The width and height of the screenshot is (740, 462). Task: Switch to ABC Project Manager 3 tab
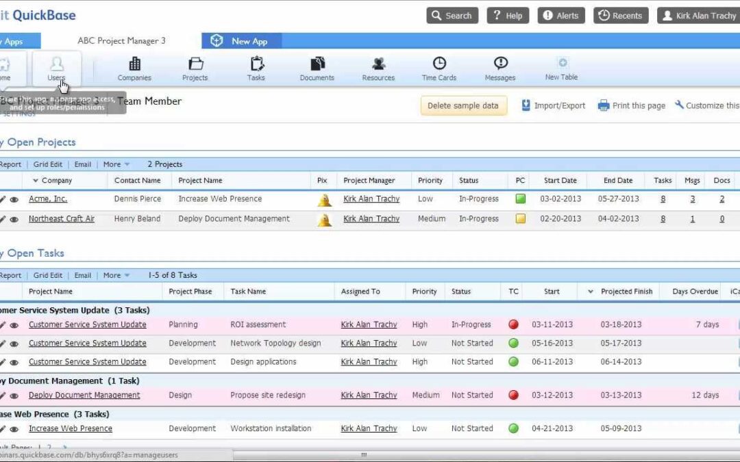(121, 41)
